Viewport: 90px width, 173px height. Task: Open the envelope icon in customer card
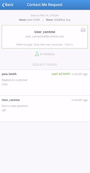point(83,30)
